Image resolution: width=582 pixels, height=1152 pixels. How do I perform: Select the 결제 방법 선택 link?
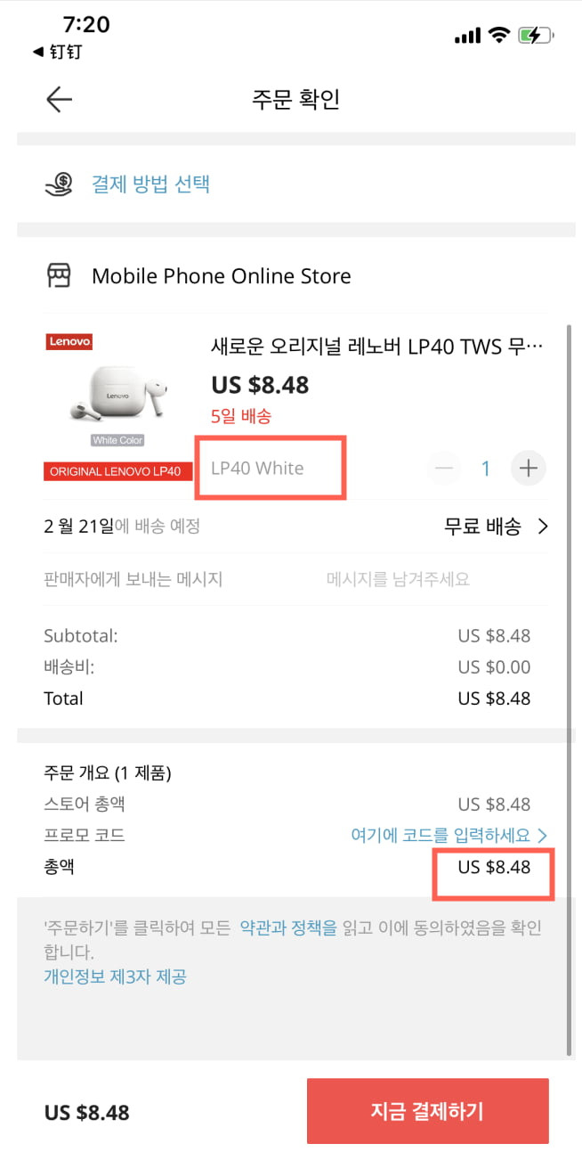[x=150, y=184]
